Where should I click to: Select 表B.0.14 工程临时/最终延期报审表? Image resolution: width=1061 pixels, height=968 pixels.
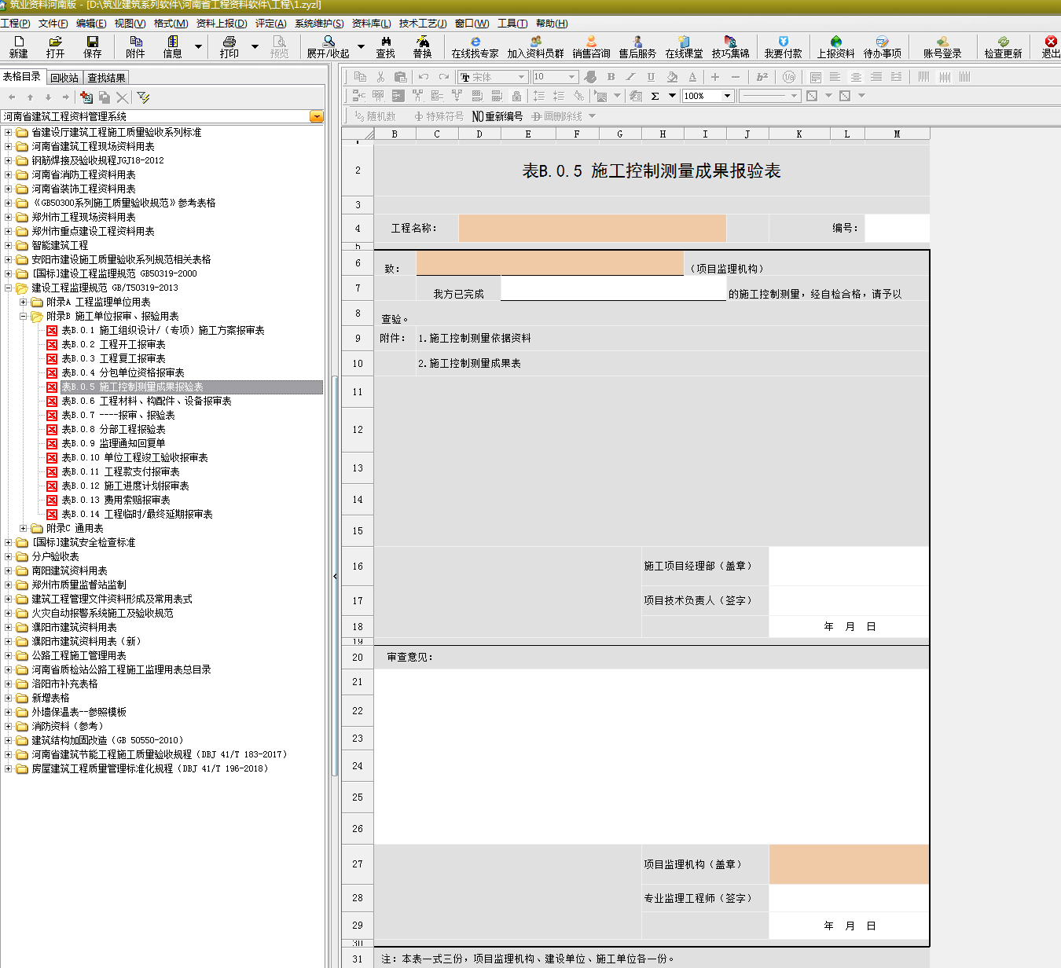click(137, 514)
